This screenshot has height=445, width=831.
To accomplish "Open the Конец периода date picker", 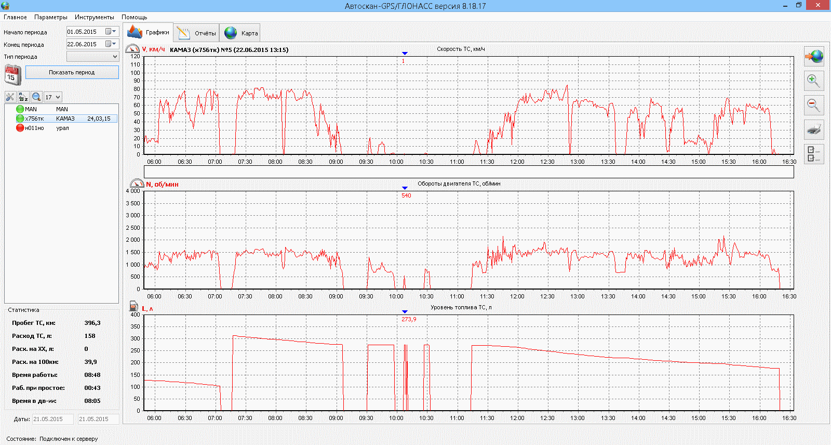I will tap(114, 44).
